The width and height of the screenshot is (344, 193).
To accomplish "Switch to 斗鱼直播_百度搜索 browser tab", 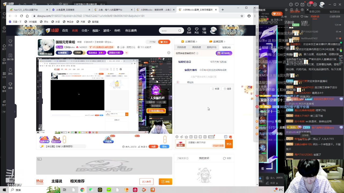I will click(71, 10).
